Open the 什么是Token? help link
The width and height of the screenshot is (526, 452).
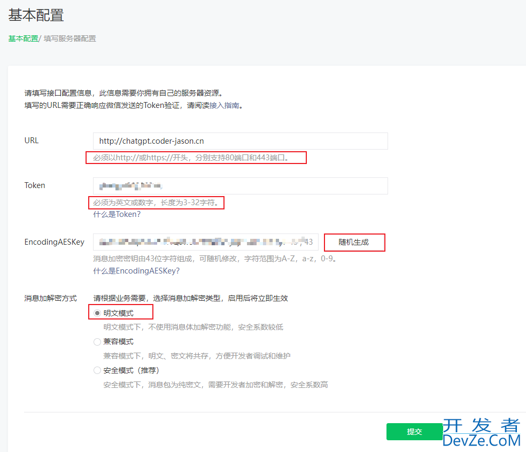[117, 214]
